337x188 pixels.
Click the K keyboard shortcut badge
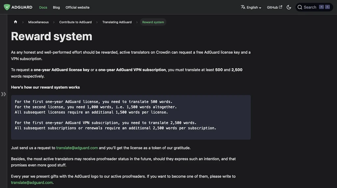327,7
